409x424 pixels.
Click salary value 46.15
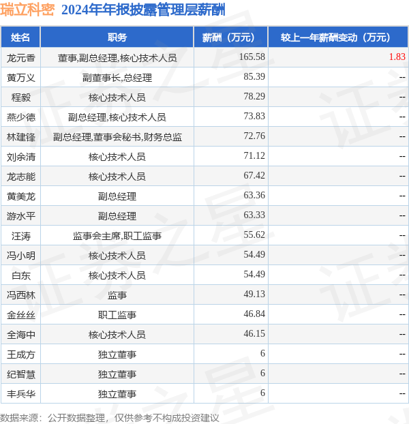254,333
